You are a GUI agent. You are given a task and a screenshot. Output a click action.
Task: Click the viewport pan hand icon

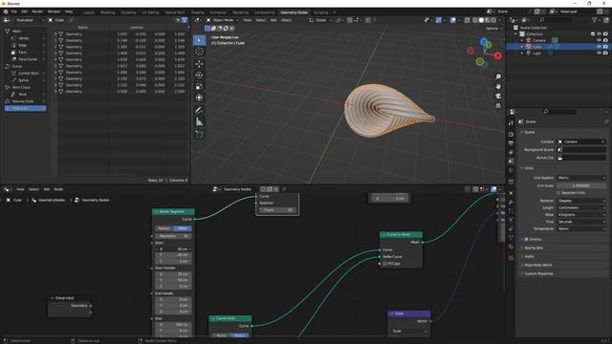(x=498, y=86)
